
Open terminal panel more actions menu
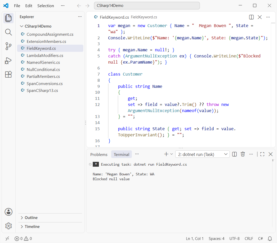[251, 154]
